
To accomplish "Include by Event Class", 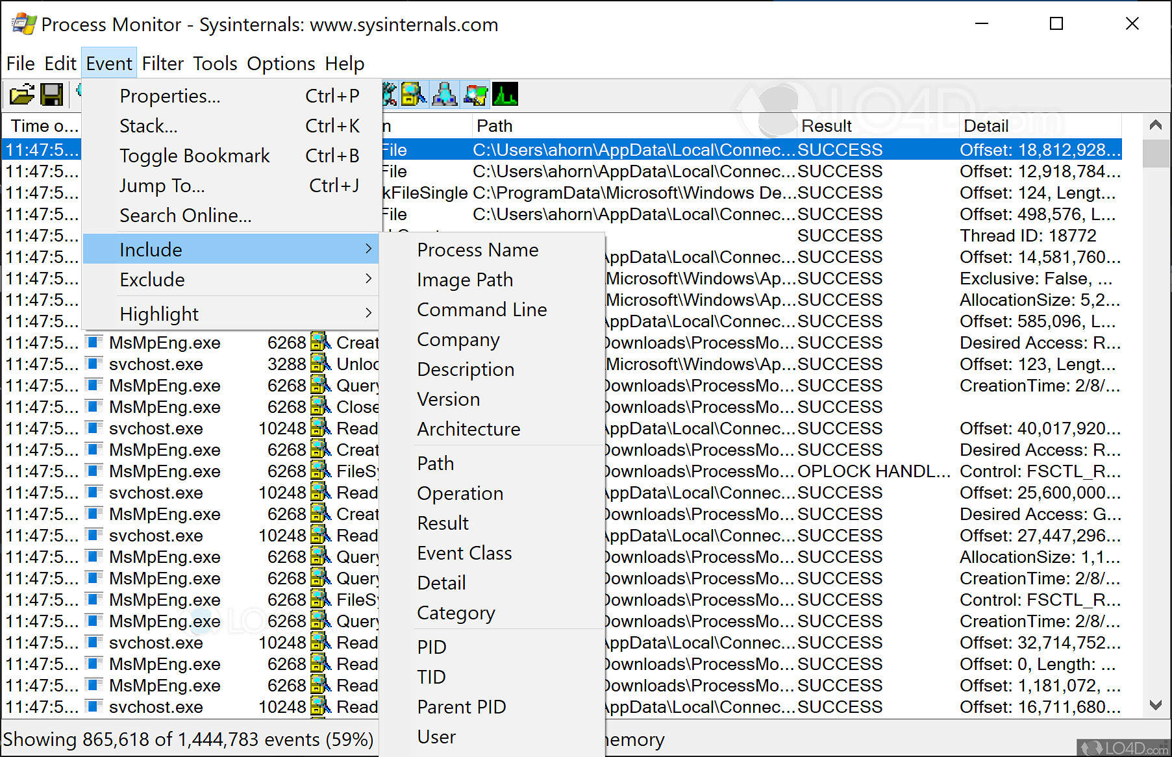I will tap(492, 553).
